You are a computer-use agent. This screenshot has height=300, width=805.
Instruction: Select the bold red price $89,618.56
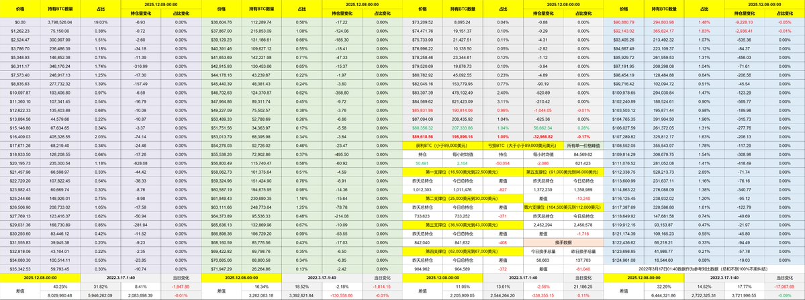(422, 138)
